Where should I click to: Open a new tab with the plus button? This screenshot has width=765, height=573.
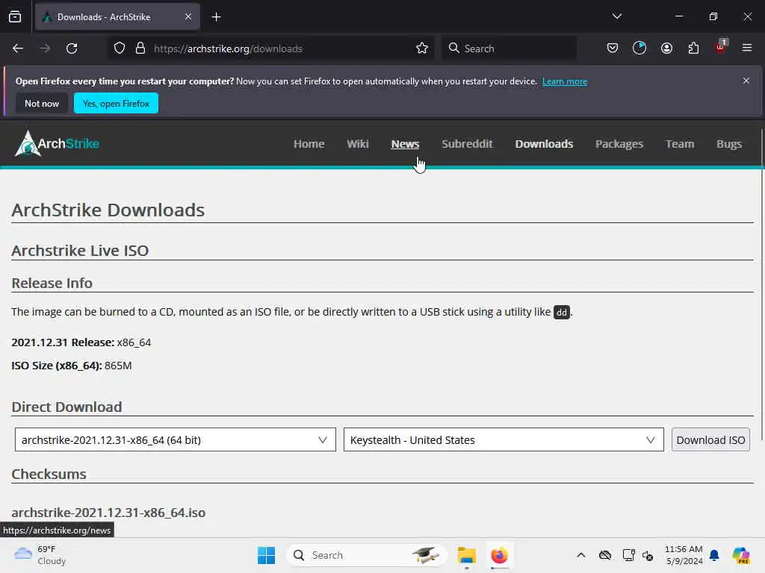(216, 17)
